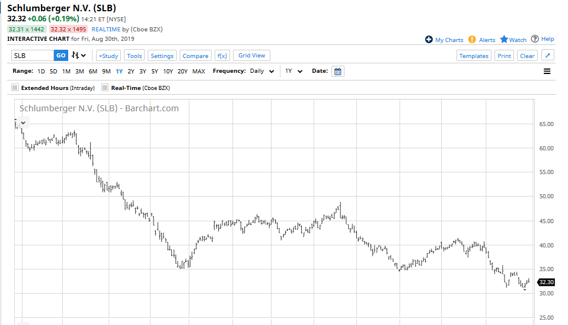The width and height of the screenshot is (568, 325).
Task: Click the +Study button
Action: coord(109,56)
